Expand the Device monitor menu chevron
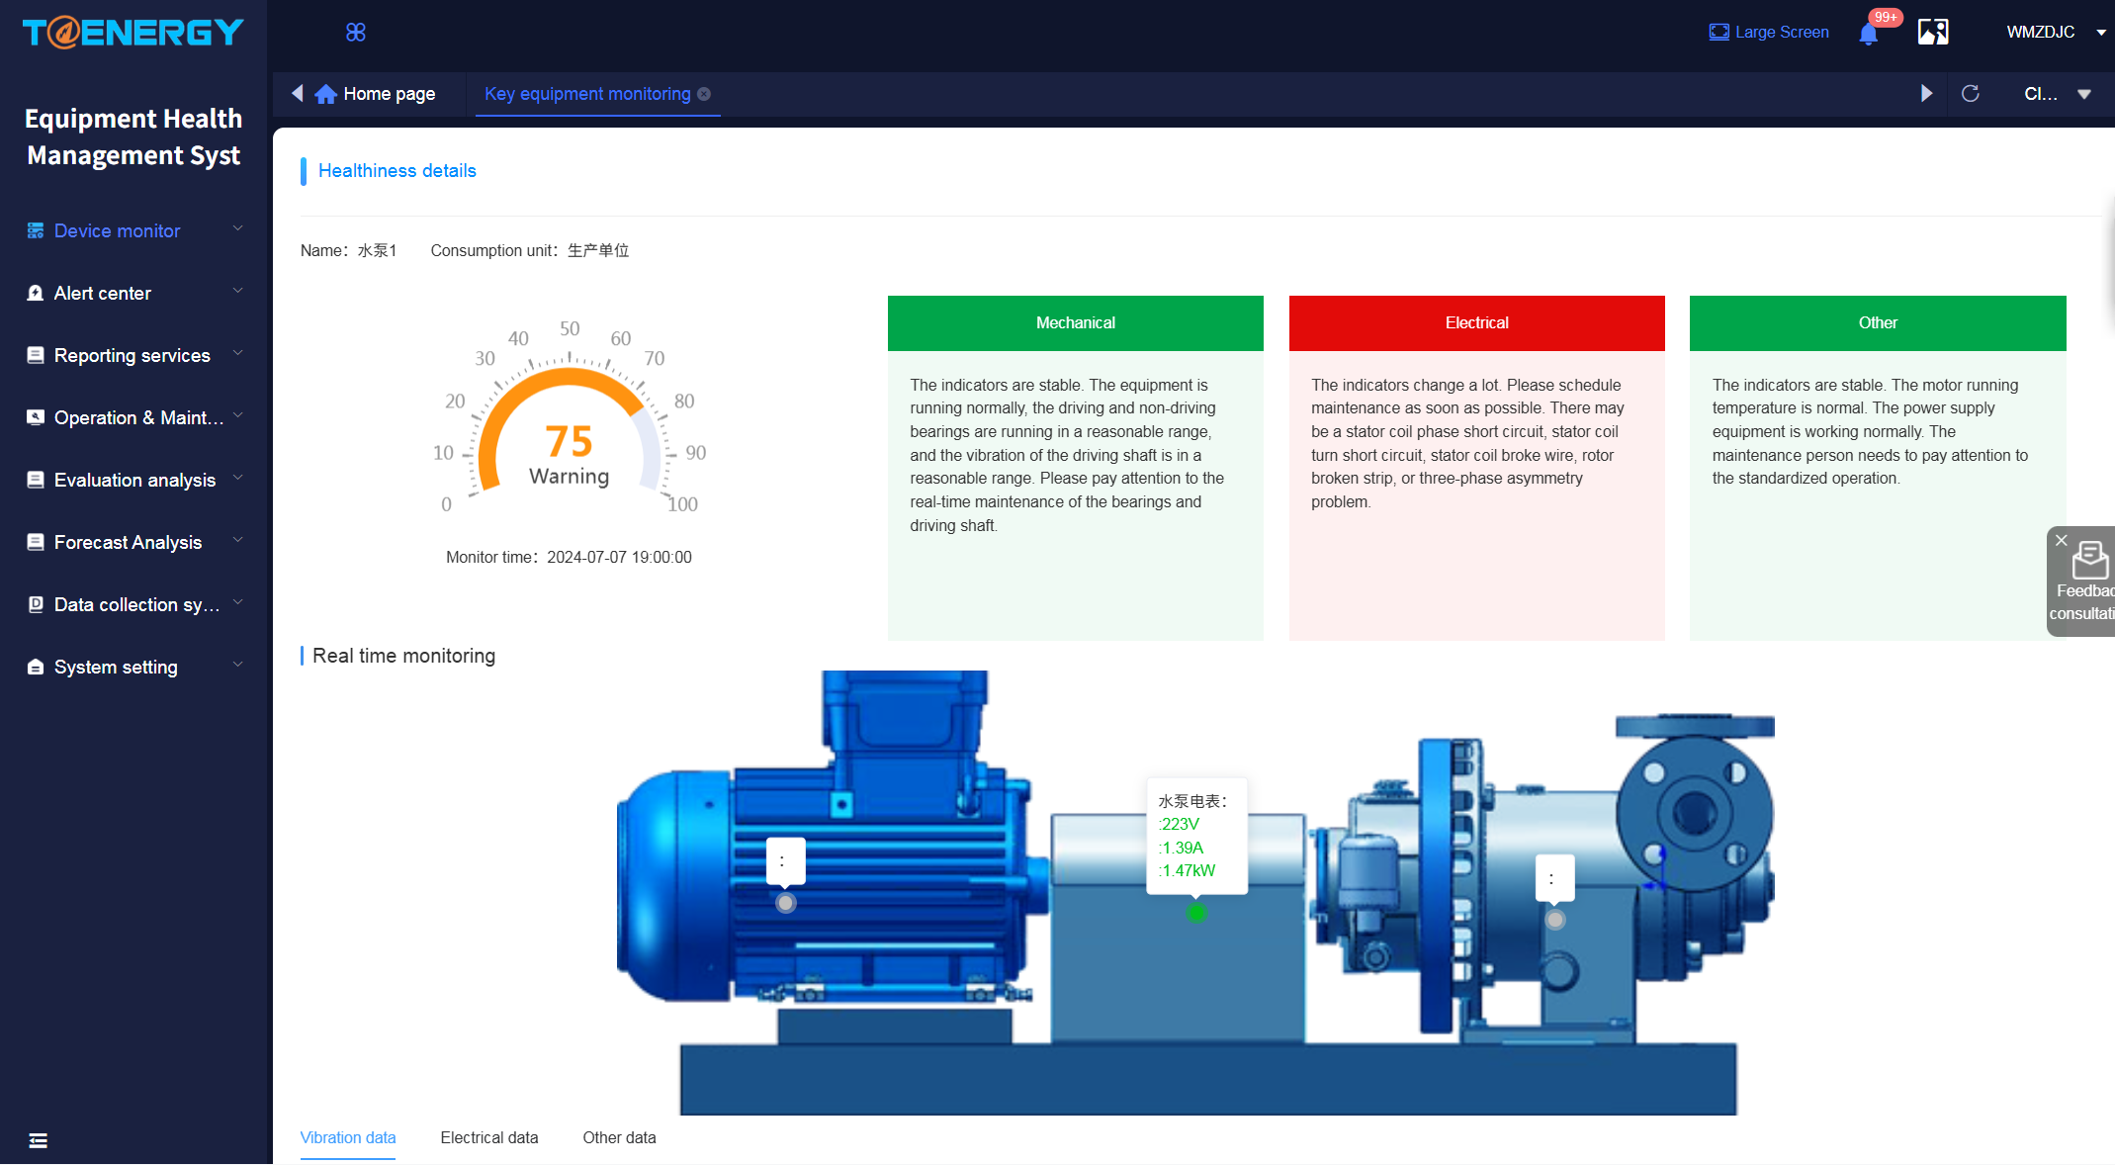Image resolution: width=2115 pixels, height=1165 pixels. [238, 228]
